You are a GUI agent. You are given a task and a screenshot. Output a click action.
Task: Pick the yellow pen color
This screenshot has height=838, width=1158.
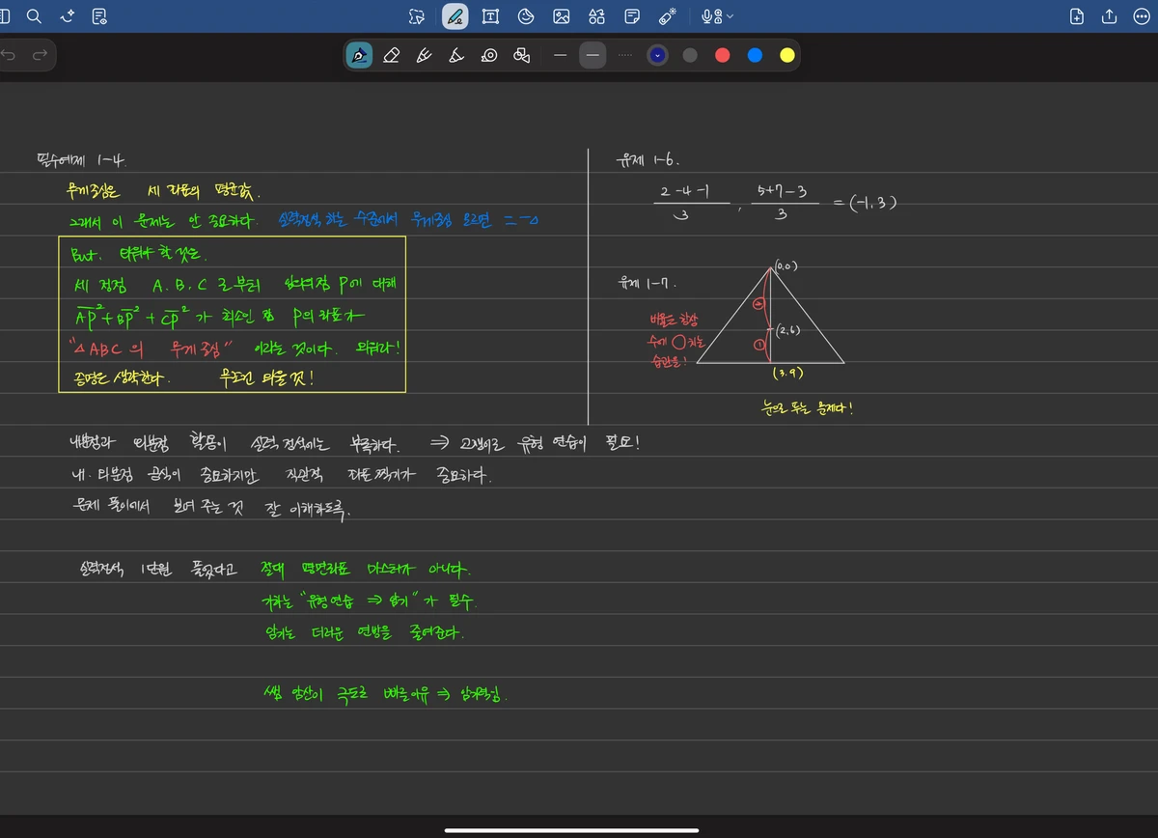point(787,55)
